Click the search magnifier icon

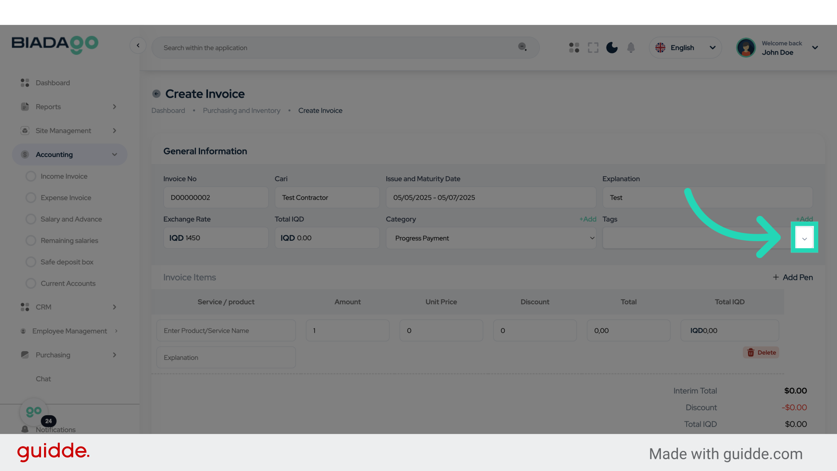point(522,47)
